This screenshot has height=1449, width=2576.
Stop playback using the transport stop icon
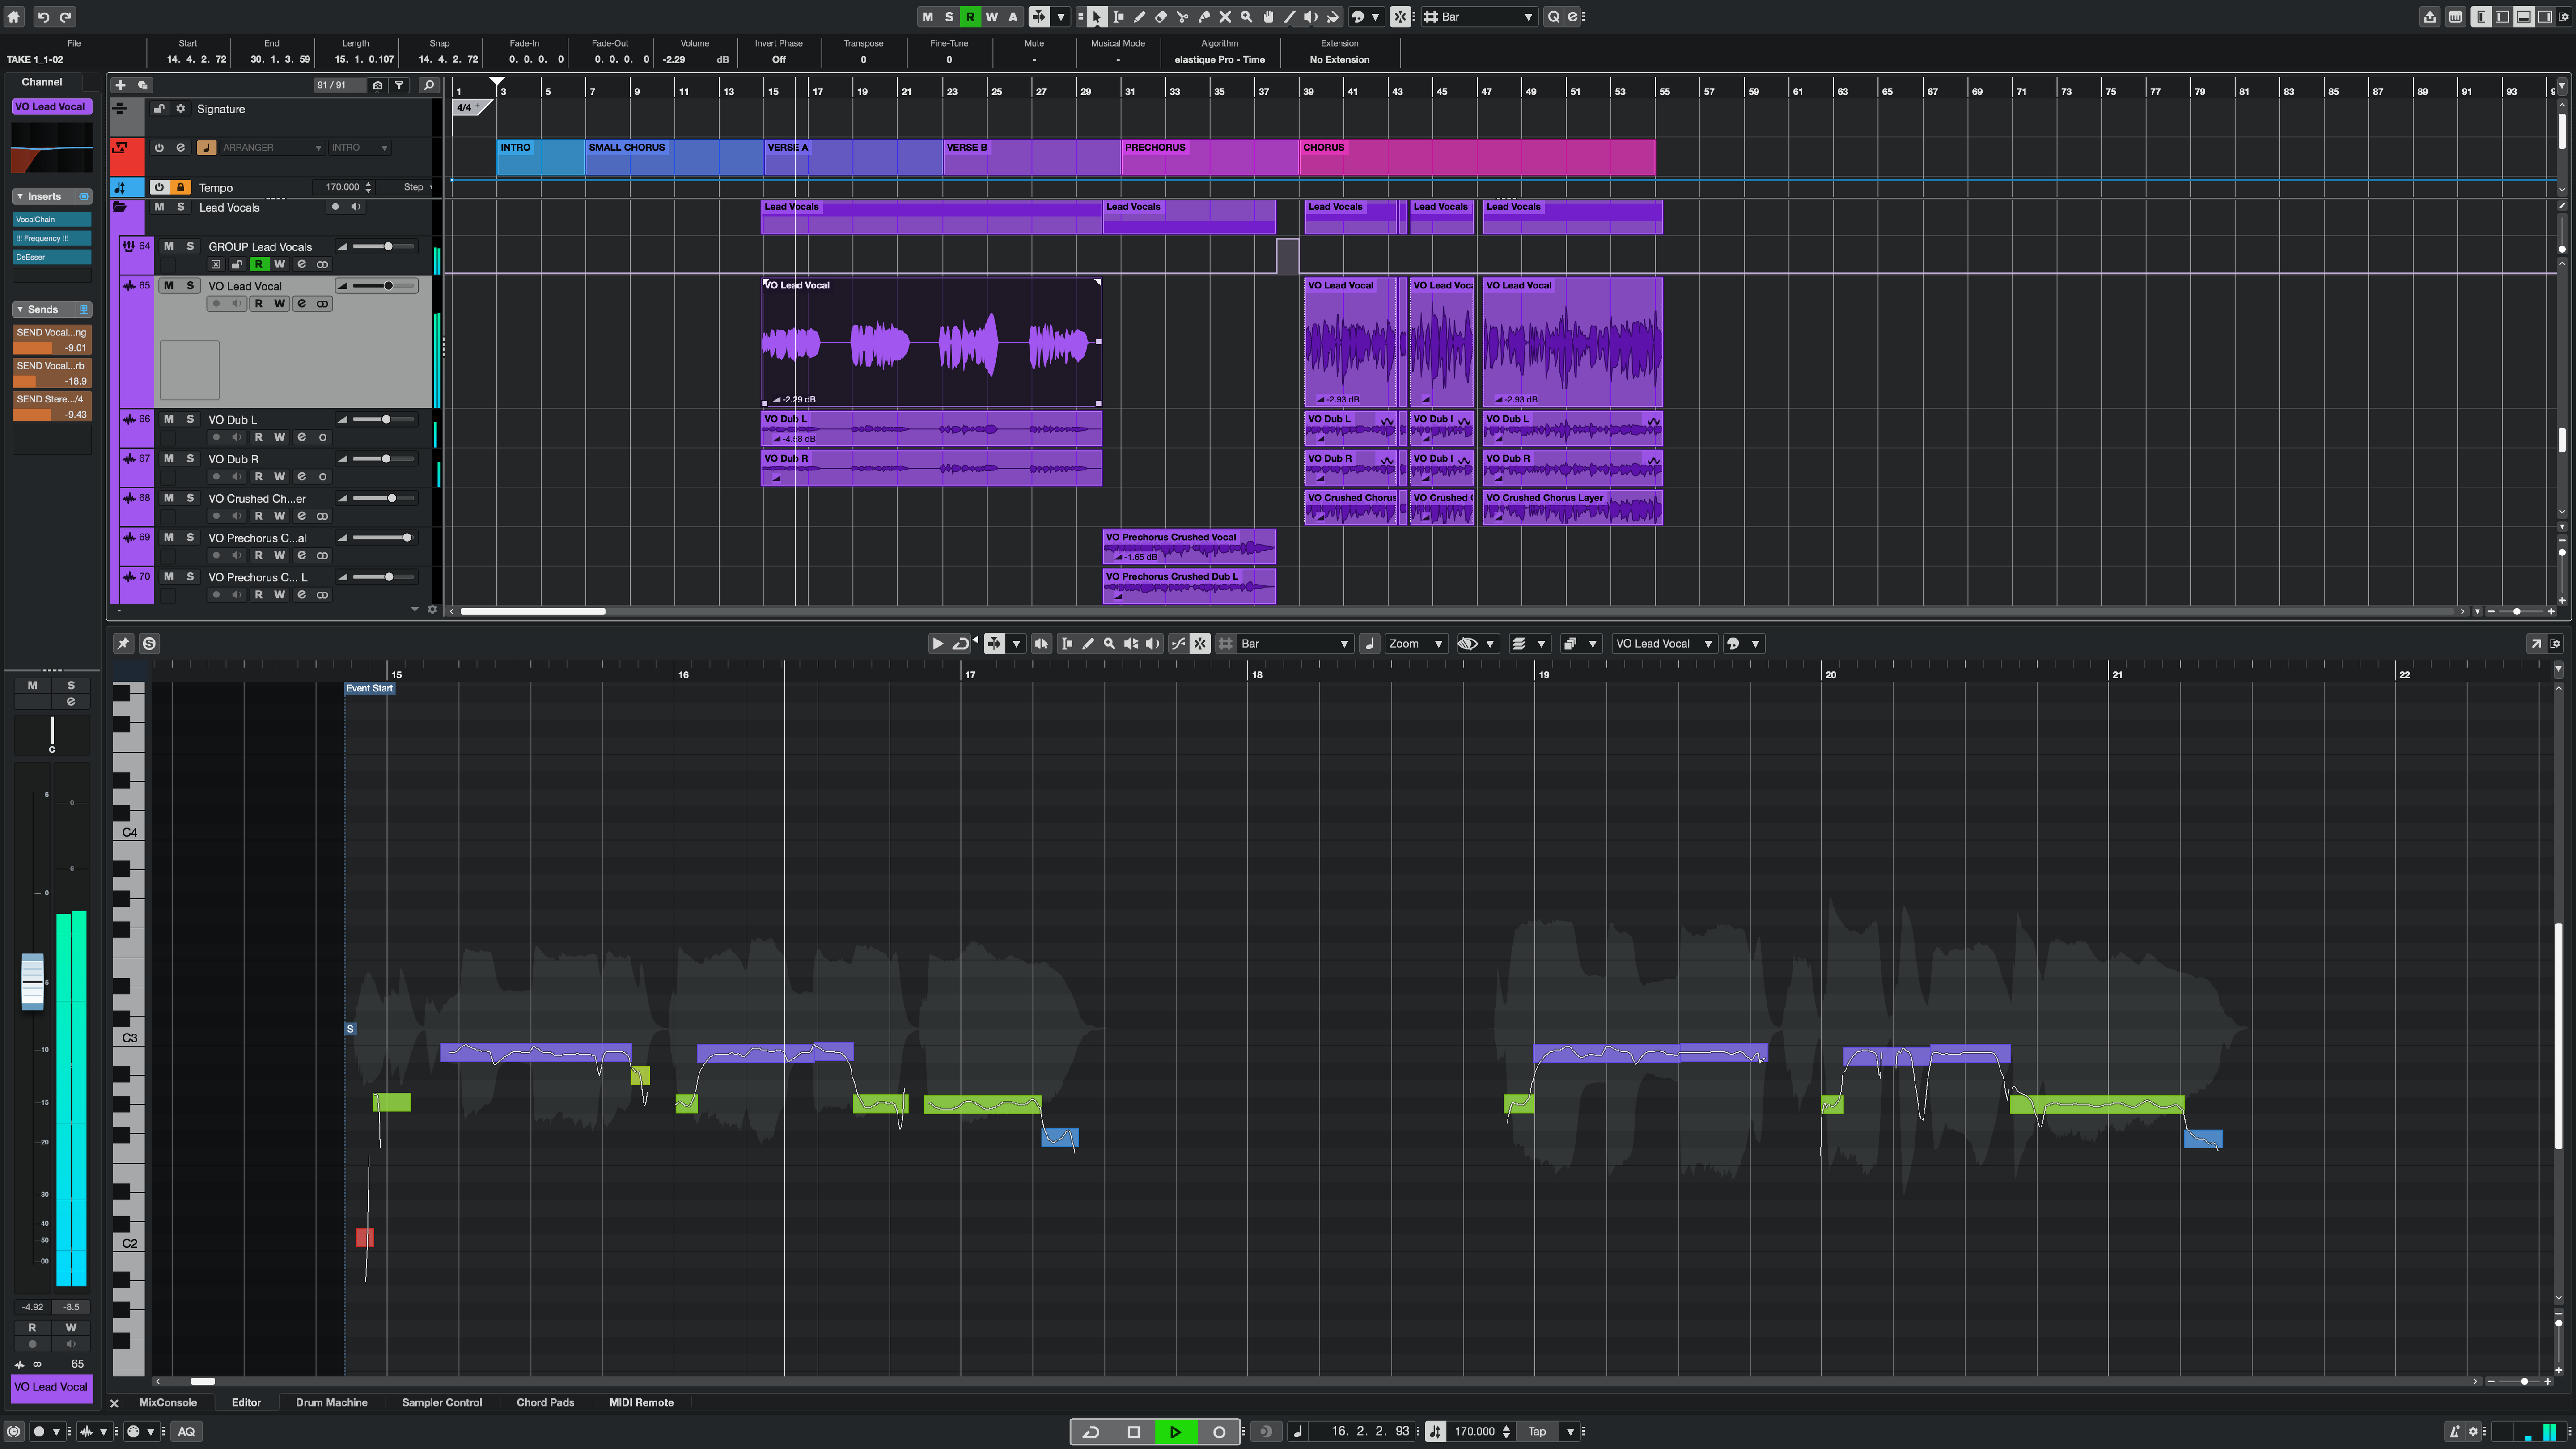pyautogui.click(x=1134, y=1431)
